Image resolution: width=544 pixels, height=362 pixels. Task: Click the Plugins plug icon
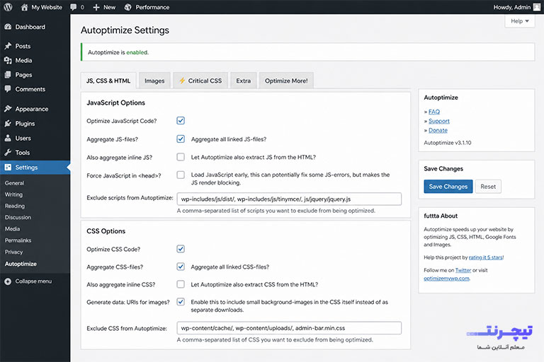(x=8, y=123)
